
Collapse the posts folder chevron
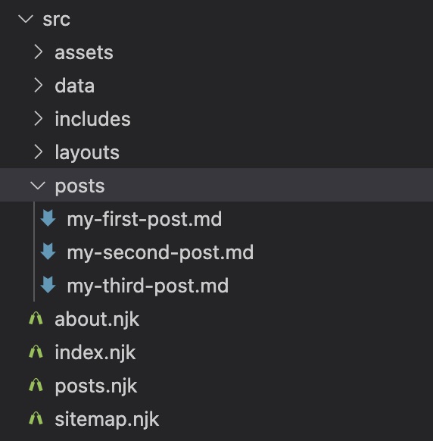[x=38, y=186]
